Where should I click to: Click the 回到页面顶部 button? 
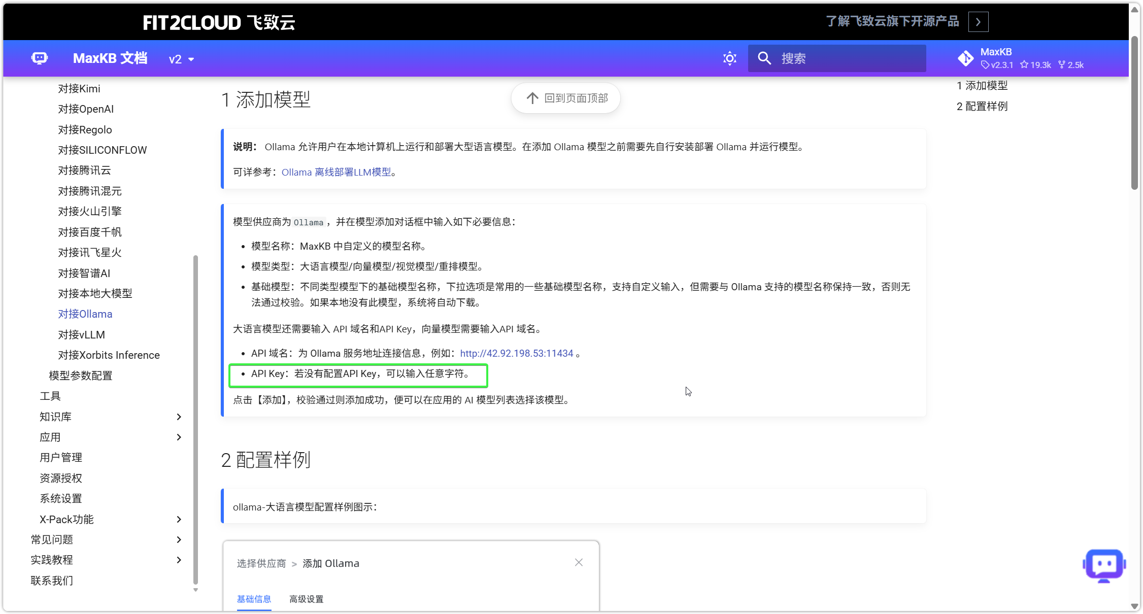click(566, 98)
